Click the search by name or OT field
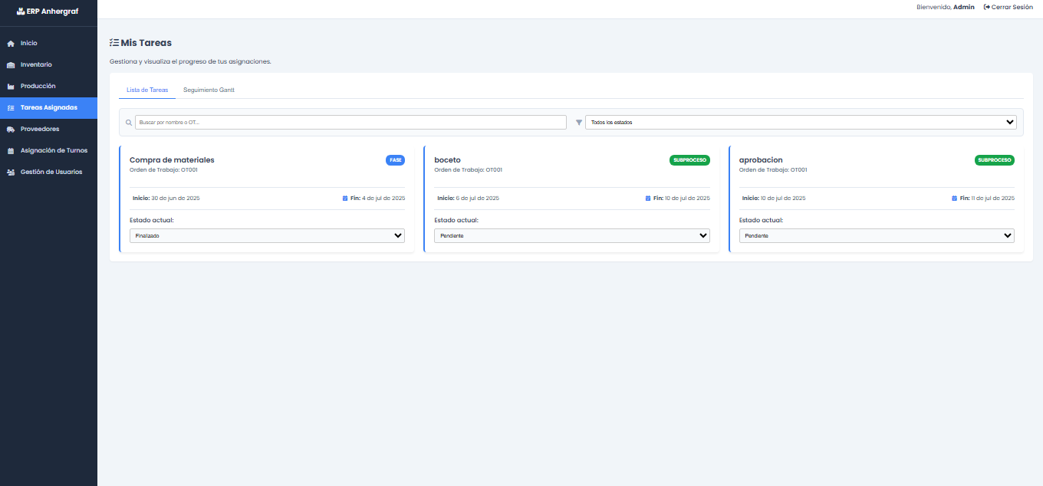This screenshot has height=486, width=1043. pos(350,123)
